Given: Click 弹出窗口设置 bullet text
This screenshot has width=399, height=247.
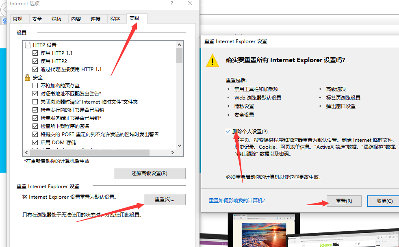Looking at the screenshot, I should tap(341, 106).
